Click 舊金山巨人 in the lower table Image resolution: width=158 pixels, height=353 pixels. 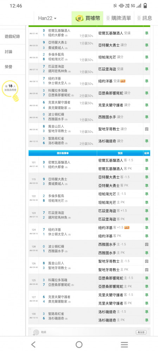tap(56, 263)
